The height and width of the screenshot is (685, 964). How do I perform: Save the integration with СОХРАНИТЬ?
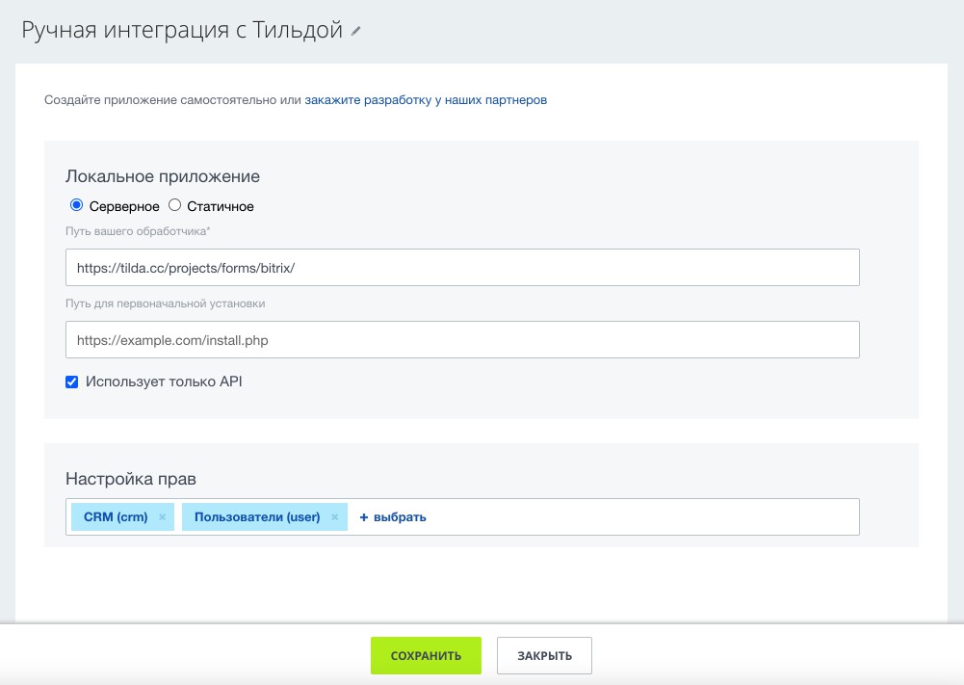[426, 655]
